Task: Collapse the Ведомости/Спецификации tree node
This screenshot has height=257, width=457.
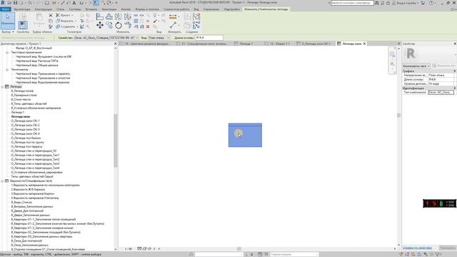Action: (2, 181)
